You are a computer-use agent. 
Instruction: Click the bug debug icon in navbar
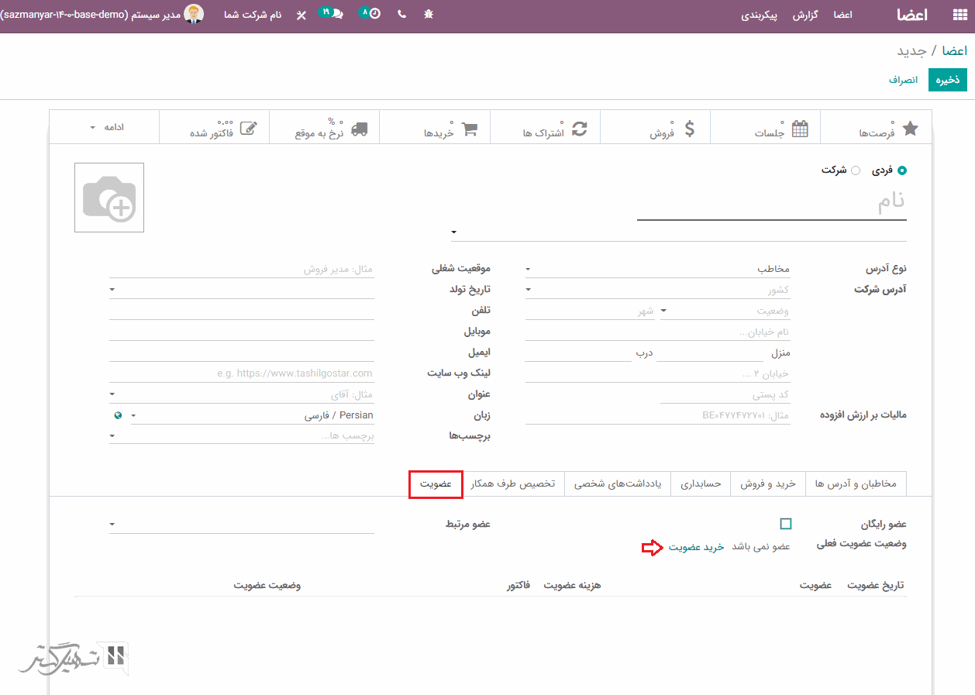point(429,15)
